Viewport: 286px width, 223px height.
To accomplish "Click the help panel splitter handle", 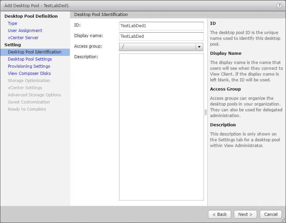I will coord(206,112).
